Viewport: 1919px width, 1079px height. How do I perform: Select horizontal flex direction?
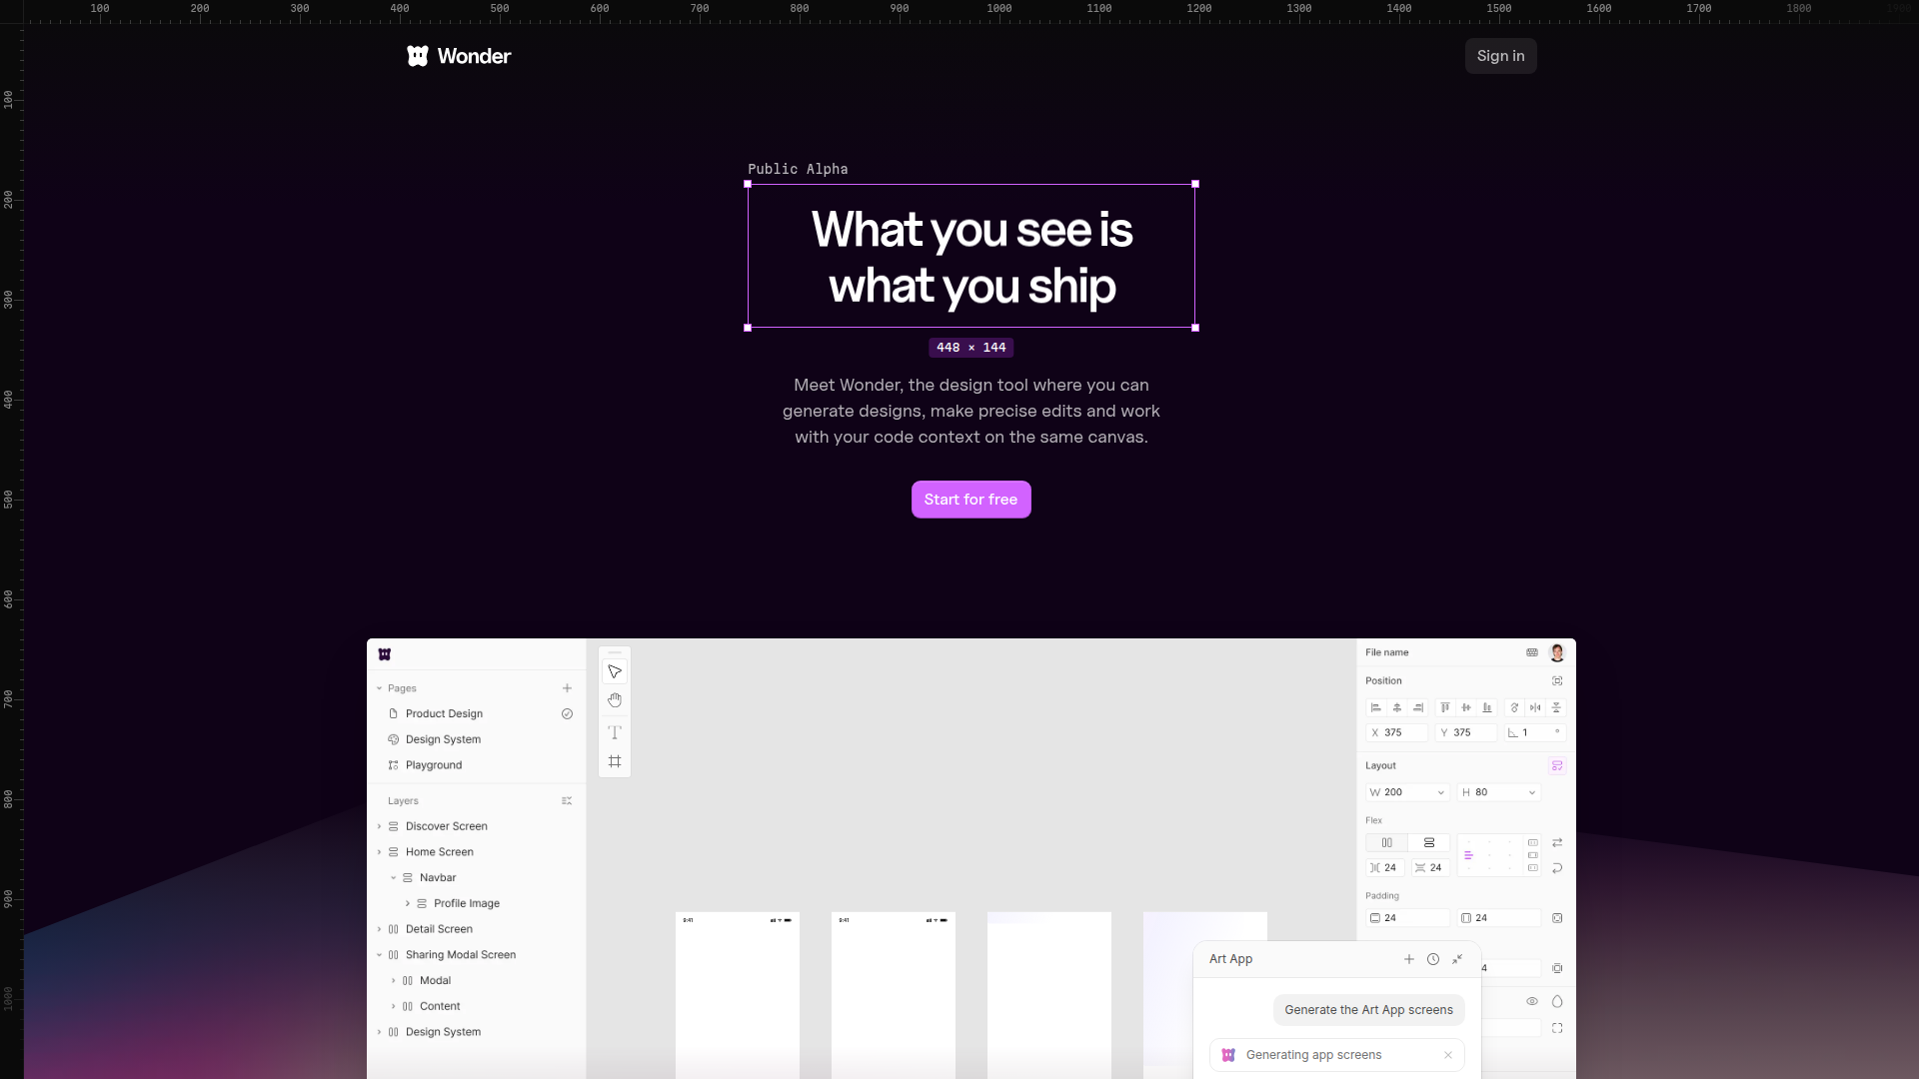tap(1386, 843)
